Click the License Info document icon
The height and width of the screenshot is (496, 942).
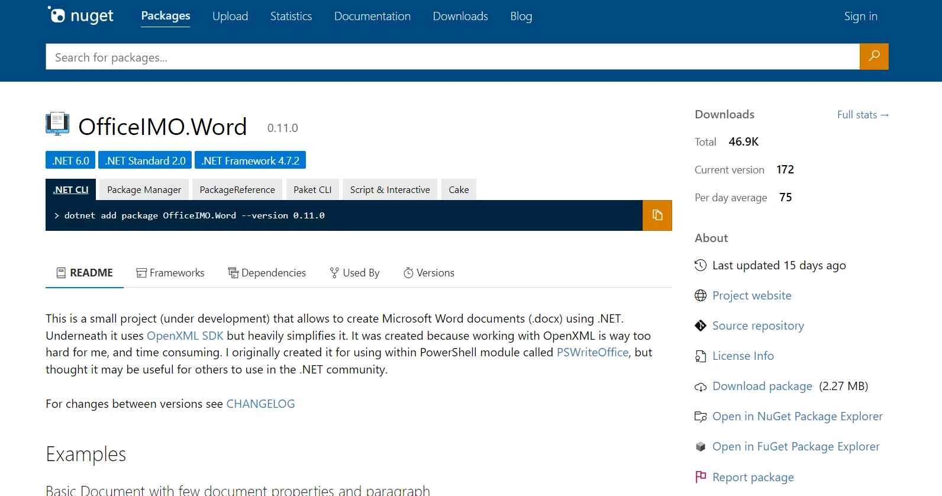click(701, 356)
